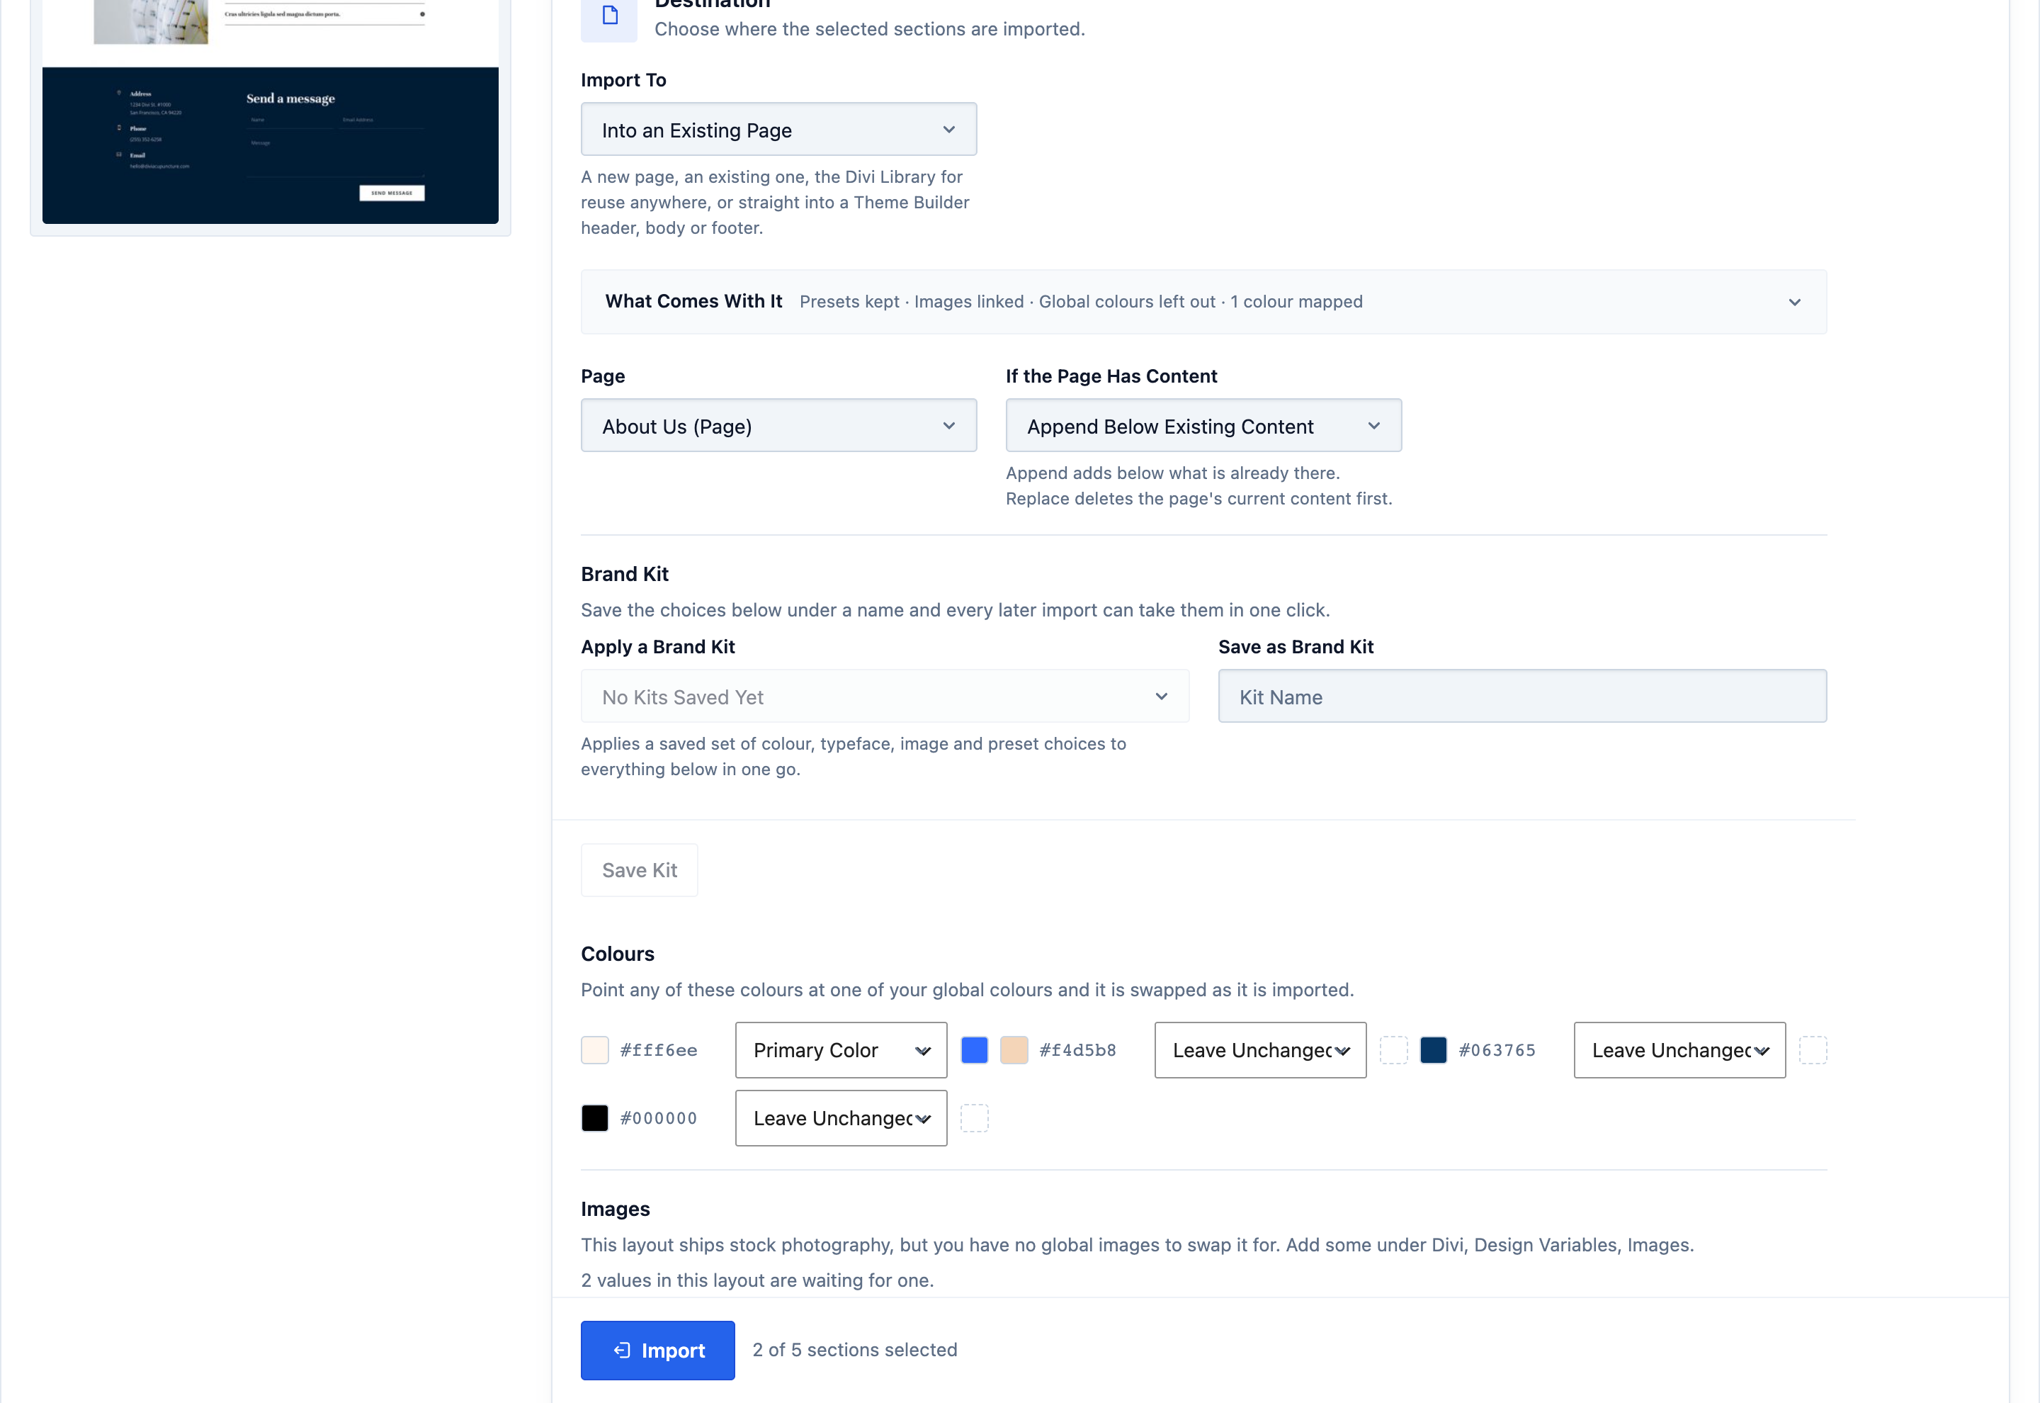Click the '2 of 5 sections selected' text
The image size is (2040, 1403).
pyautogui.click(x=854, y=1349)
